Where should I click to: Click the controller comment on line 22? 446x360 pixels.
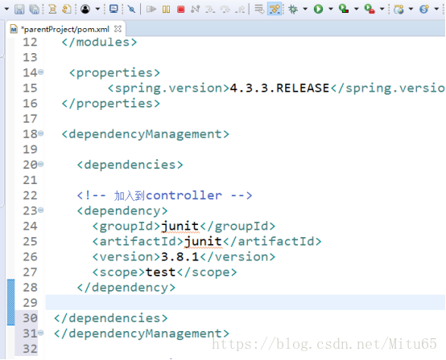coord(165,195)
